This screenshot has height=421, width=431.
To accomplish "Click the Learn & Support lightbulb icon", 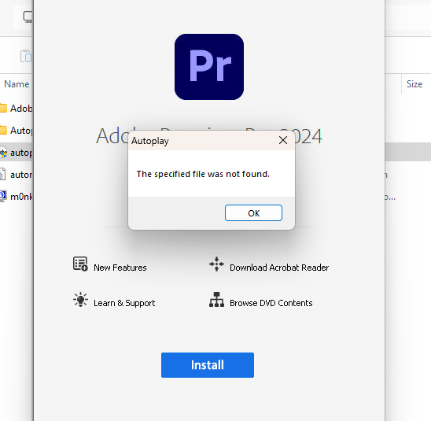I will coord(80,300).
